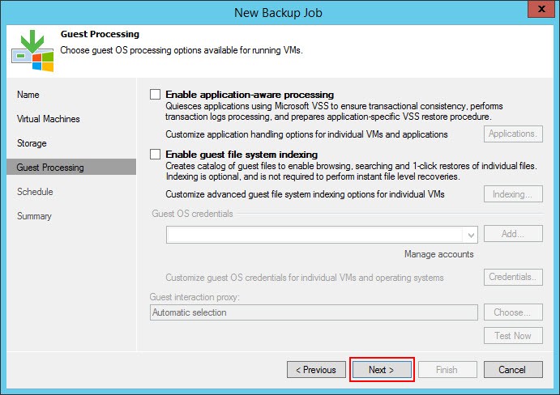560x395 pixels.
Task: Click Add... credentials button
Action: tap(513, 234)
